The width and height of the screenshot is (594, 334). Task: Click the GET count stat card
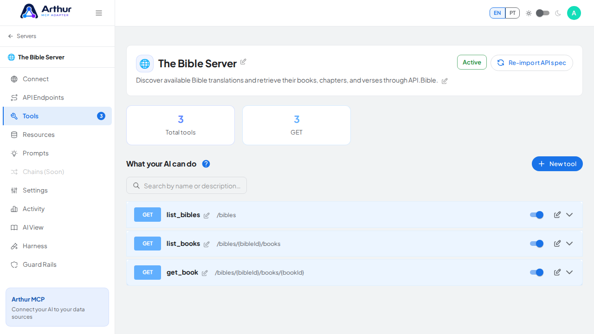pos(297,125)
